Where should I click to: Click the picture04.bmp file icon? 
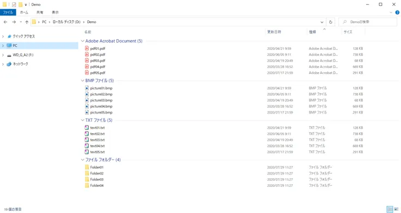click(87, 106)
